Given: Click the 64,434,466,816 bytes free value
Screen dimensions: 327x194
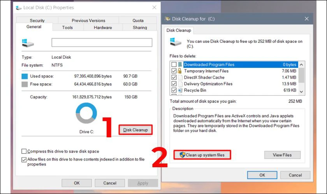Looking at the screenshot, I should (x=93, y=84).
